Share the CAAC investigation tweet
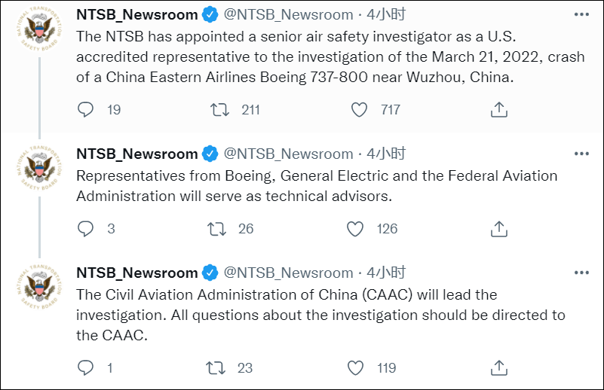The height and width of the screenshot is (390, 604). click(498, 368)
